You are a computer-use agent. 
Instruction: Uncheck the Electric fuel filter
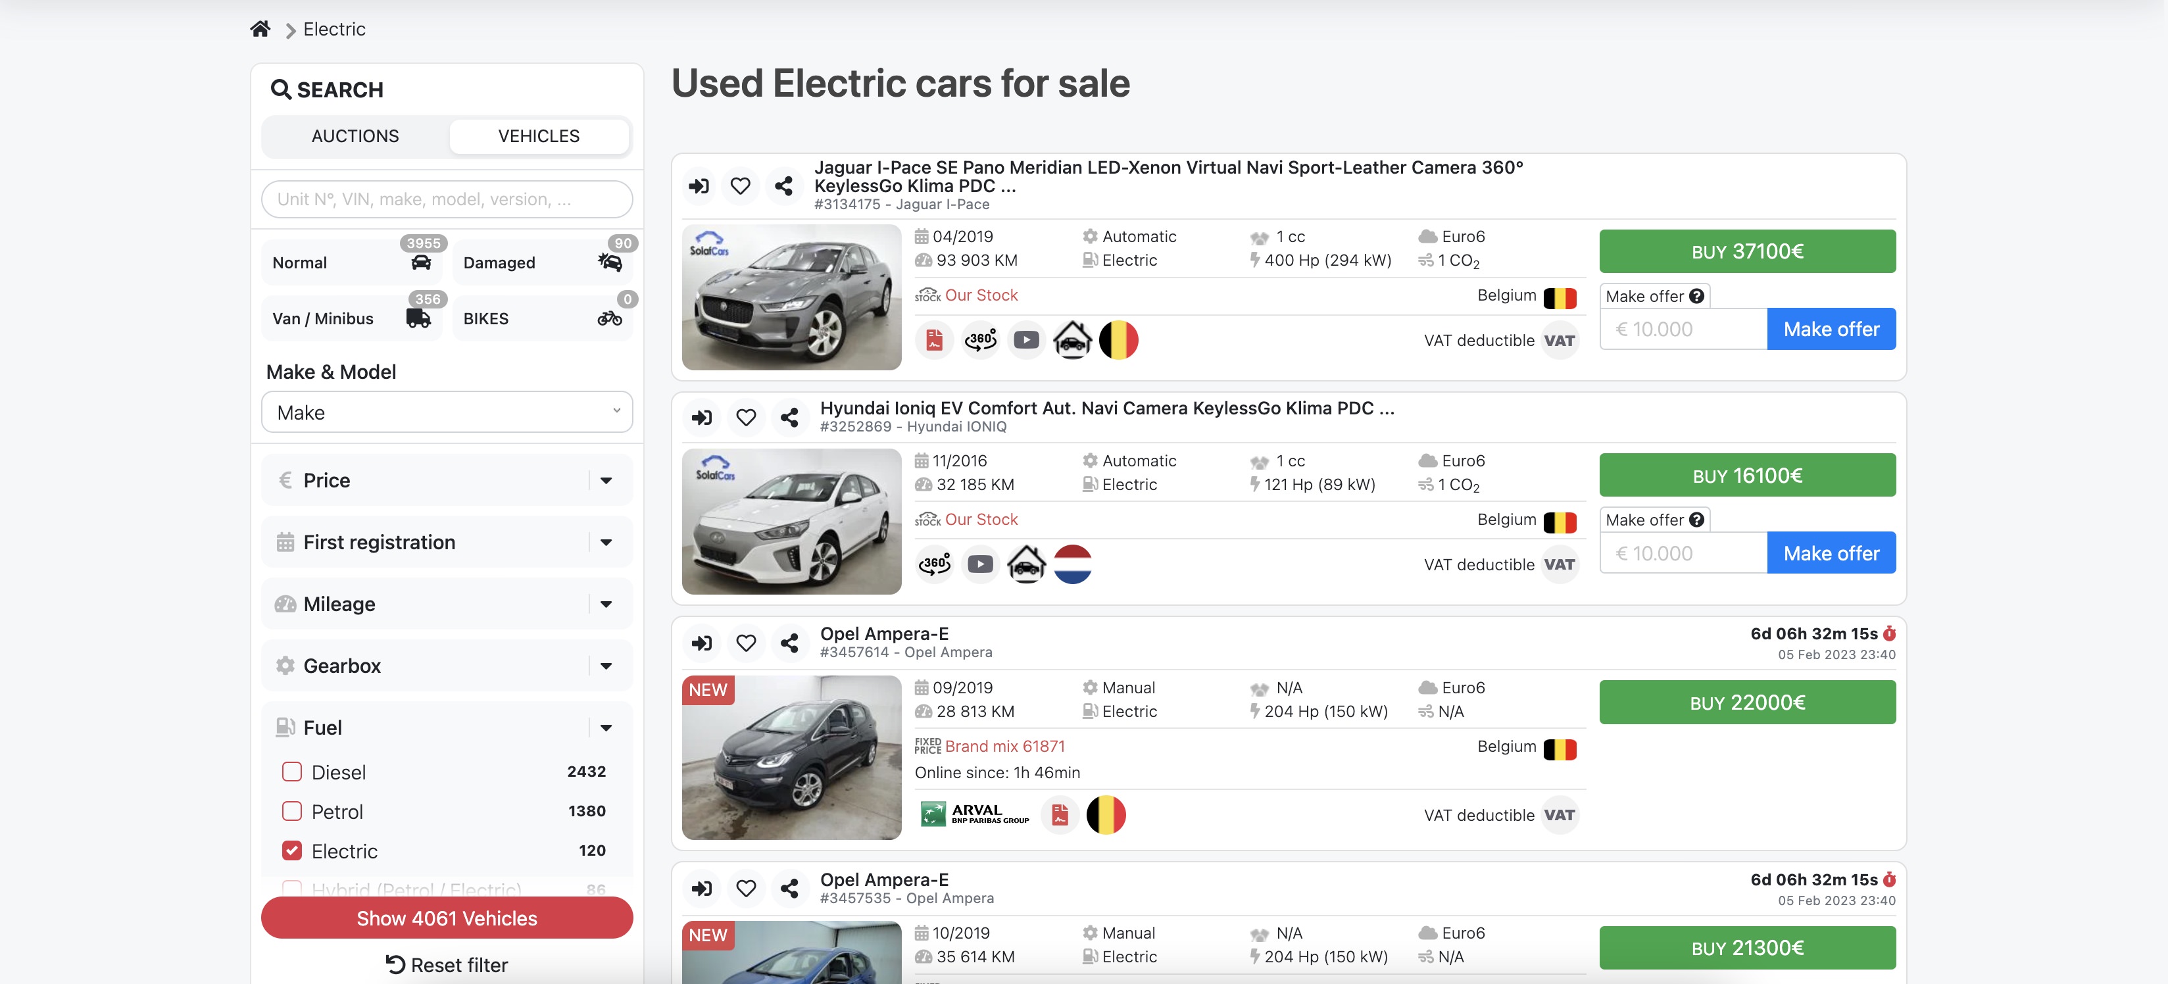291,850
